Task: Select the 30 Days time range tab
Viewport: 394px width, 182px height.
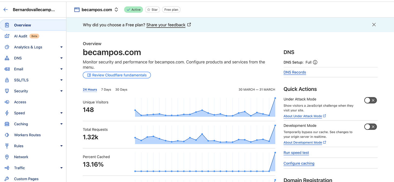Action: coord(121,90)
